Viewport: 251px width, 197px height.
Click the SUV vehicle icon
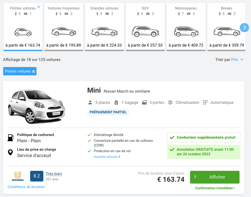click(145, 32)
